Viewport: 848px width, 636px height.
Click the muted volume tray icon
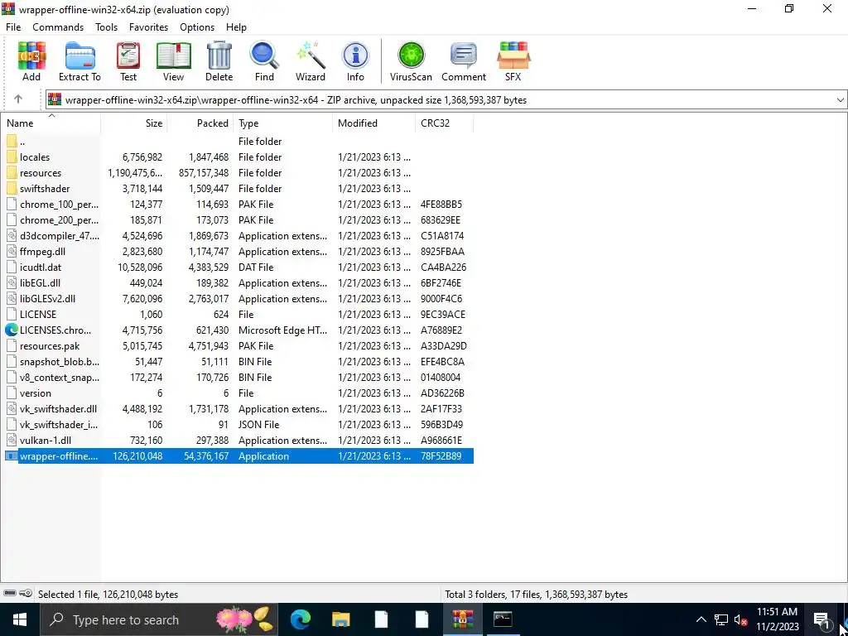740,619
